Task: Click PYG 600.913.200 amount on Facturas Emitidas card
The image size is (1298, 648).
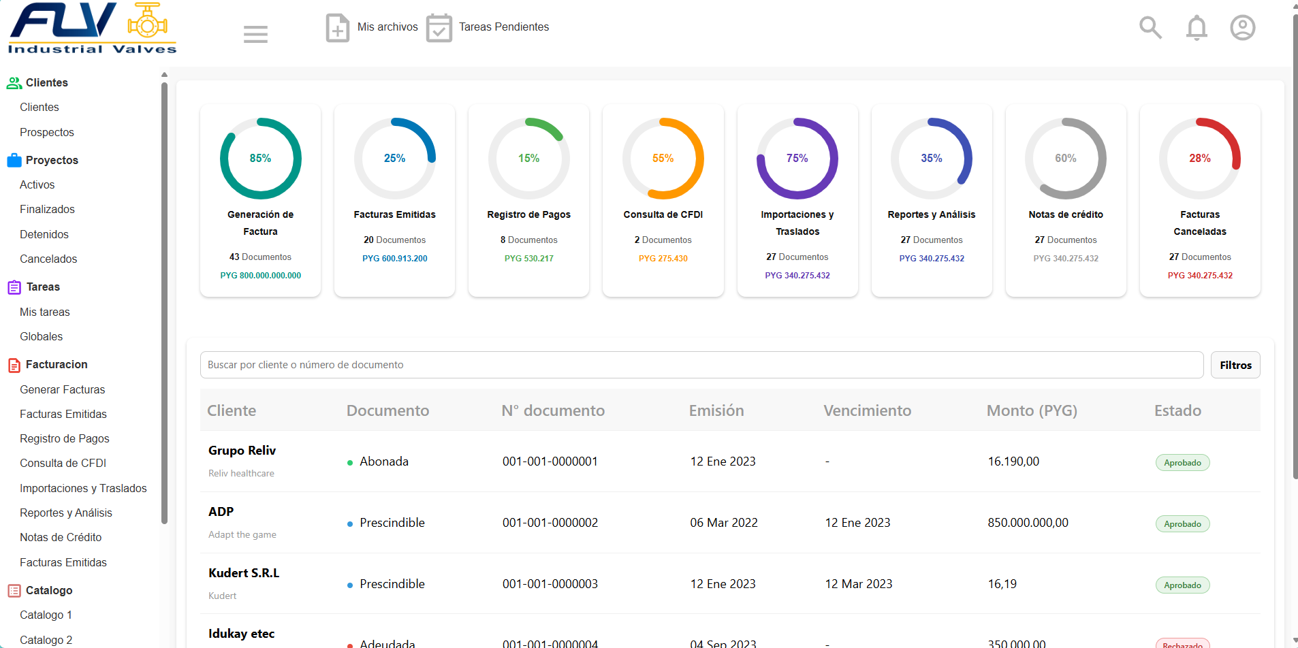Action: pyautogui.click(x=395, y=259)
